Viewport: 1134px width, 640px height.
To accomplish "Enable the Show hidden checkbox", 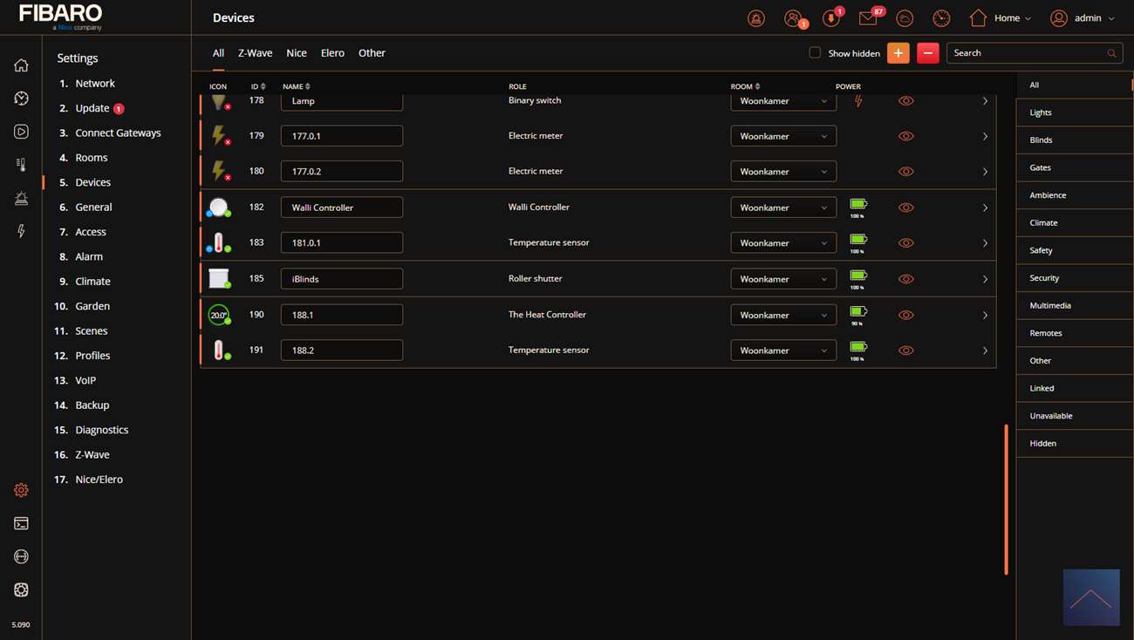I will click(815, 53).
